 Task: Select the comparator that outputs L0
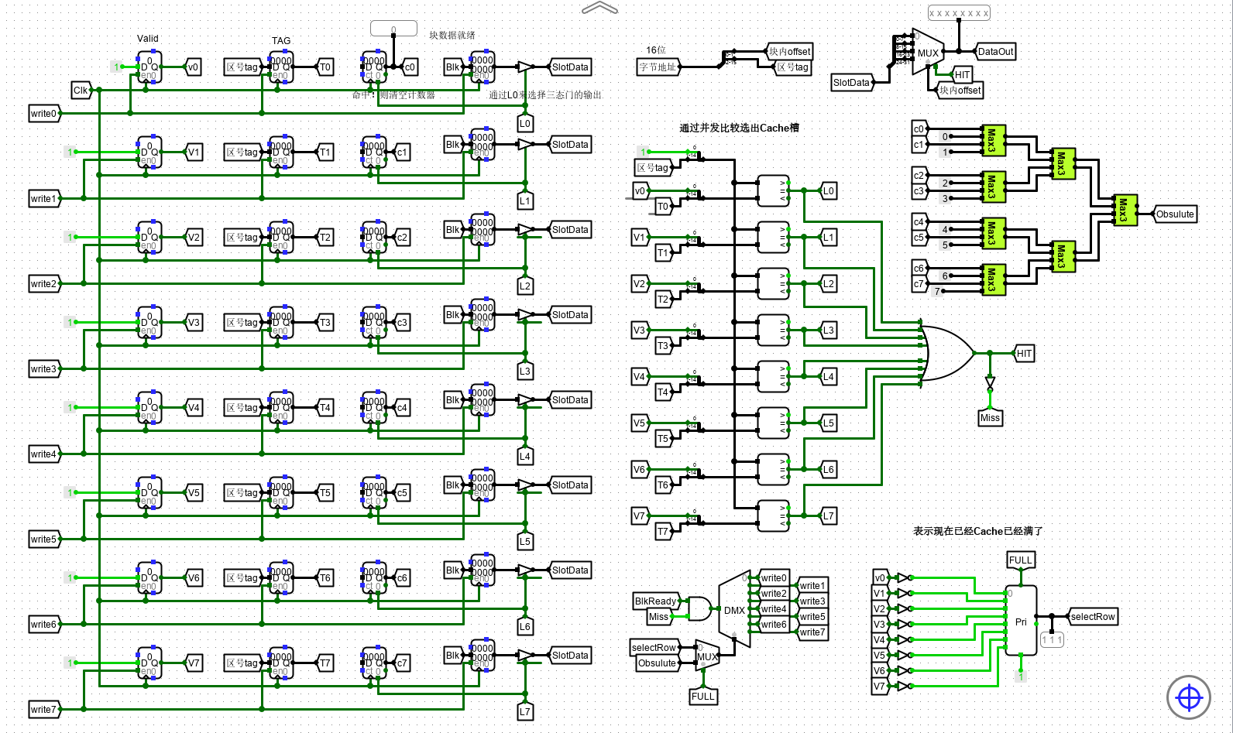(773, 190)
